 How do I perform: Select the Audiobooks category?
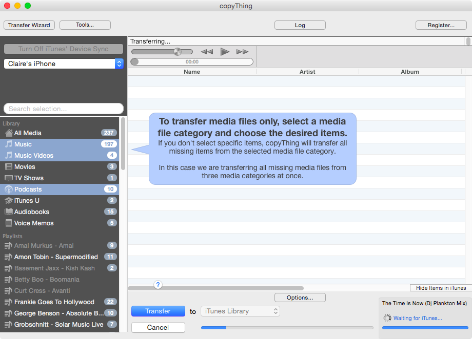[x=60, y=212]
